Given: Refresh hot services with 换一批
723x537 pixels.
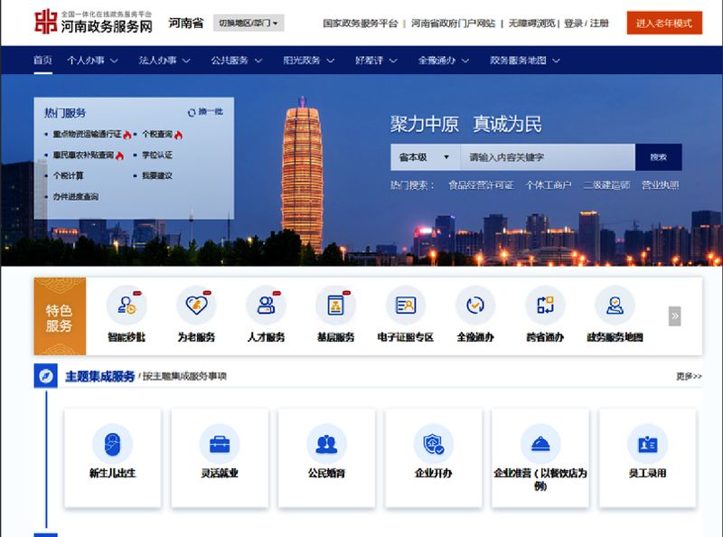Looking at the screenshot, I should 205,112.
